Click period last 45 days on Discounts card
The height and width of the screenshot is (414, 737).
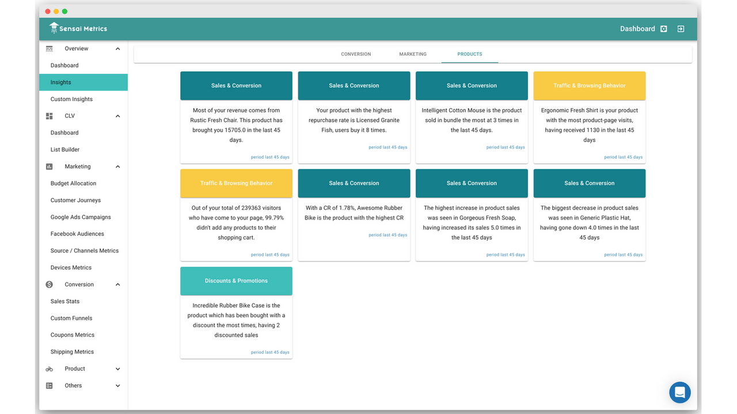tap(271, 351)
